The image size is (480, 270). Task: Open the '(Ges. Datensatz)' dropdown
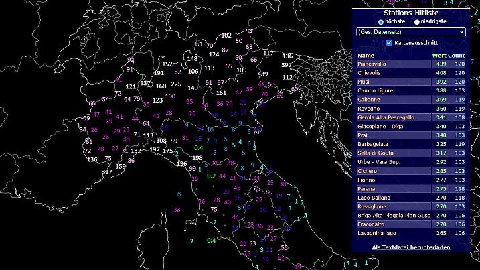point(411,32)
